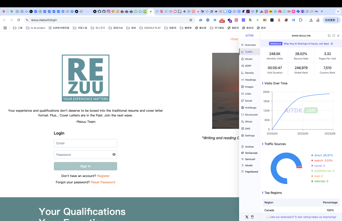Open the 学习做站 bookmarks folder
Viewport: 342px width, 221px height.
click(217, 28)
